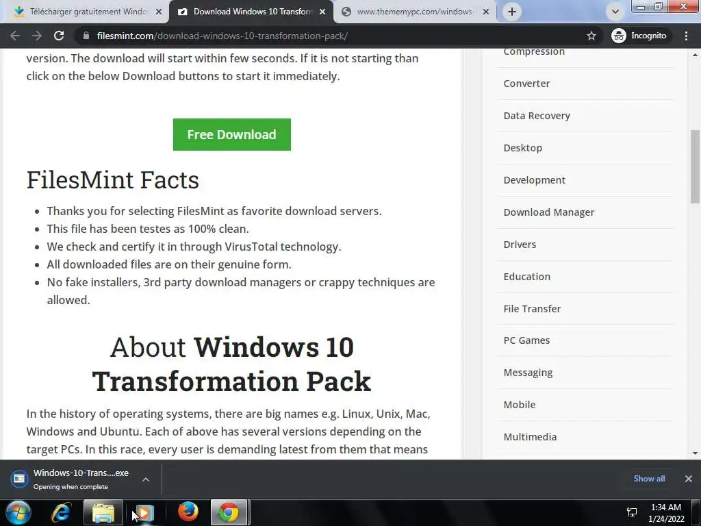
Task: Switch to www.thememypc.com tab
Action: tap(416, 12)
